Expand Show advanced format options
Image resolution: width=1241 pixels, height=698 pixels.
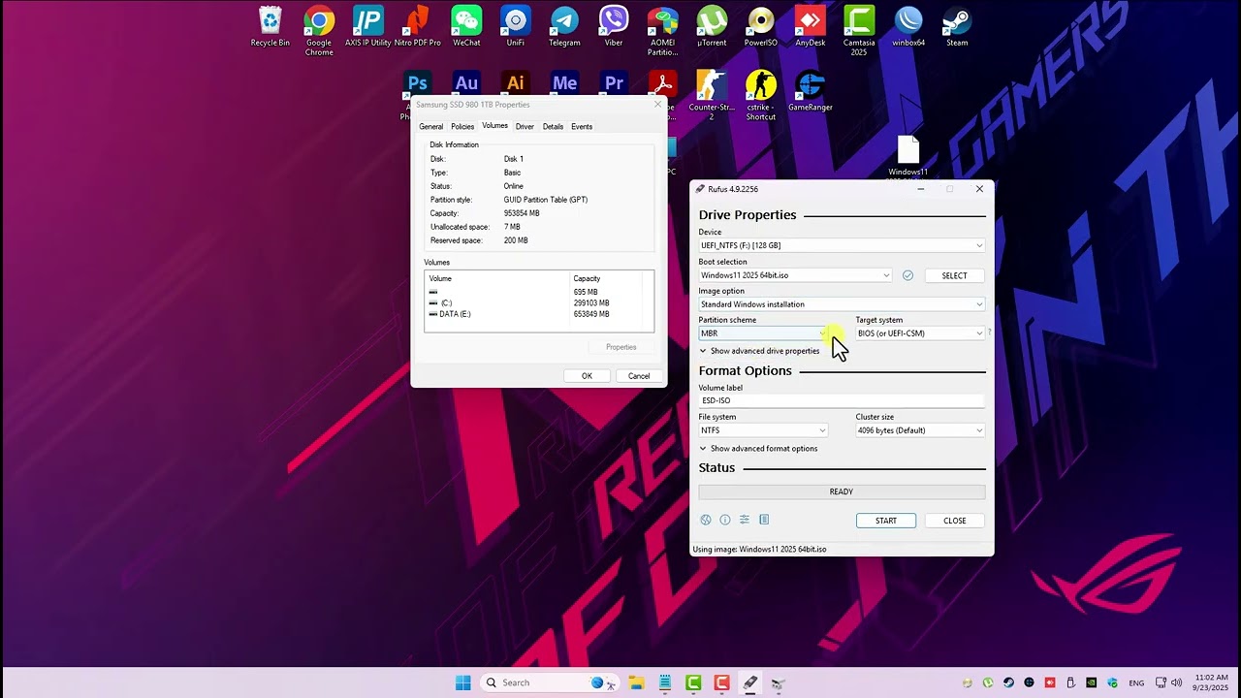pyautogui.click(x=758, y=449)
